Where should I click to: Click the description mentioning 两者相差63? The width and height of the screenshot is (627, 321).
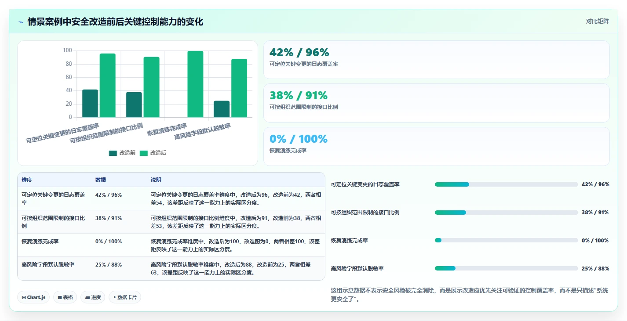(x=231, y=269)
